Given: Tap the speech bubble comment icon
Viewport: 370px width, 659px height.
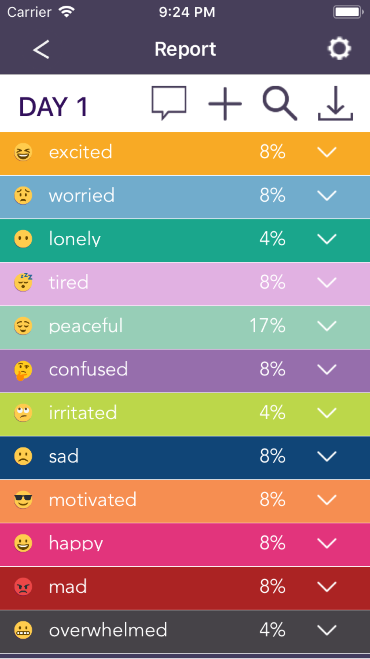Looking at the screenshot, I should click(x=169, y=103).
